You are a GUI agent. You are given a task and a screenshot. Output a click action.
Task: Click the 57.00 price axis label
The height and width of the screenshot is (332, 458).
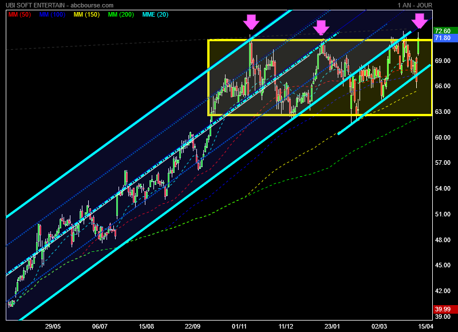click(443, 163)
